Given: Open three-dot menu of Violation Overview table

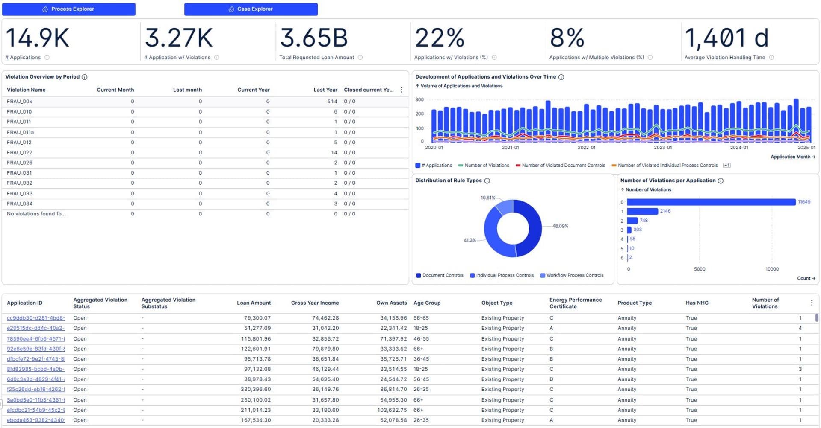Looking at the screenshot, I should [401, 90].
